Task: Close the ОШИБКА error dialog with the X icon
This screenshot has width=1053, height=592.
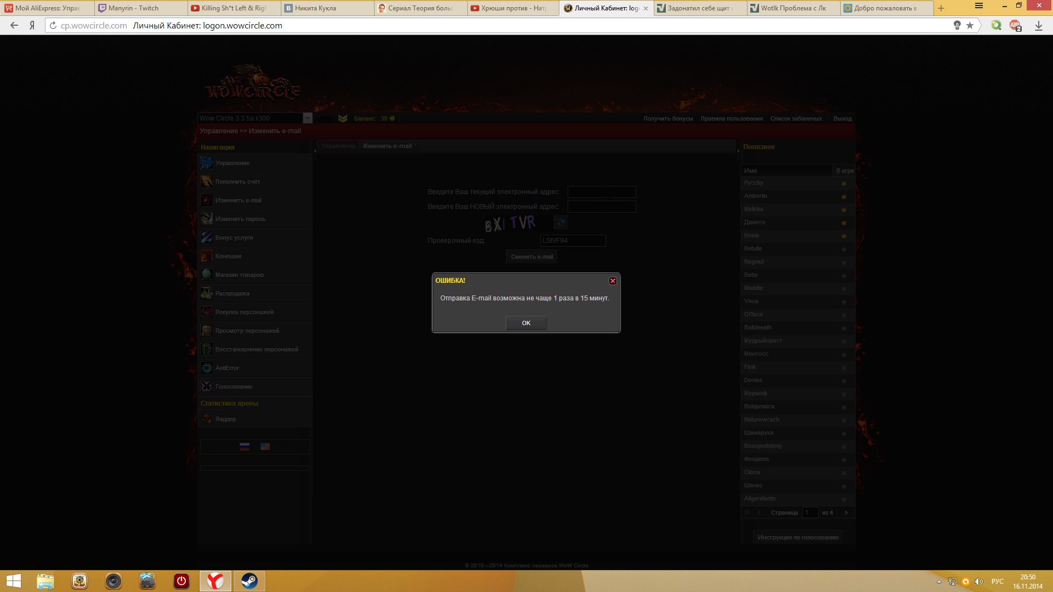Action: pos(613,281)
